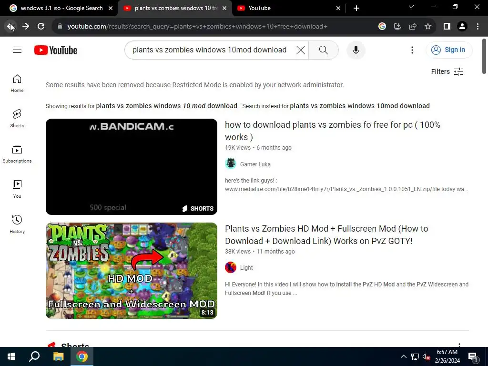Open a new browser tab

click(x=356, y=8)
